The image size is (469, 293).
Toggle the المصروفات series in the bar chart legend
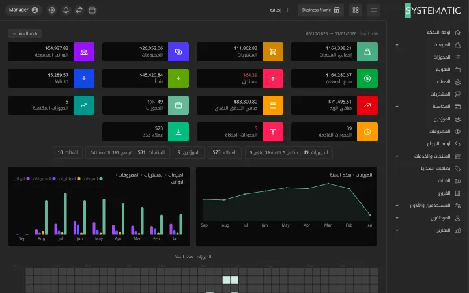click(44, 179)
